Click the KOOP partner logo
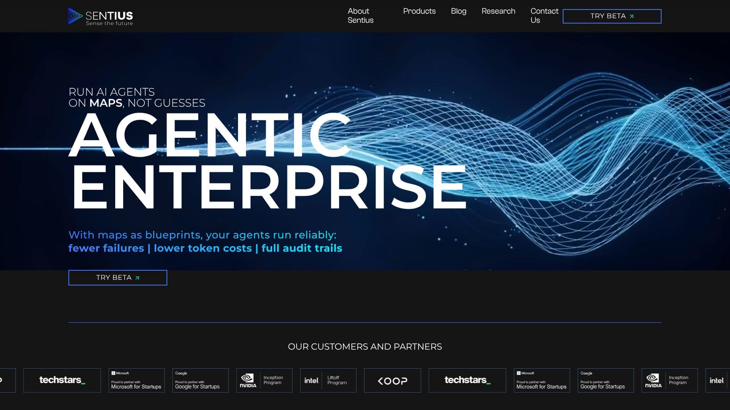 click(392, 380)
